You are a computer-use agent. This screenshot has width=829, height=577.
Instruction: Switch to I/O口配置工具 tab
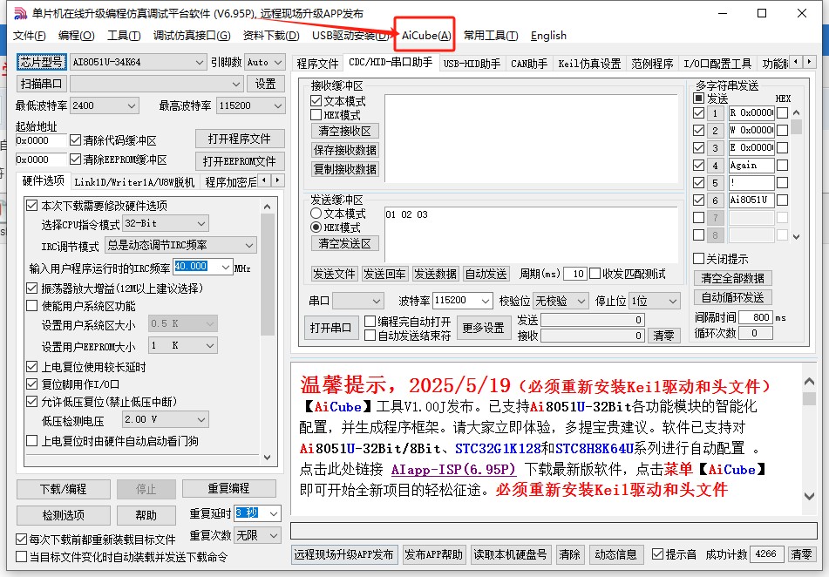(x=717, y=64)
